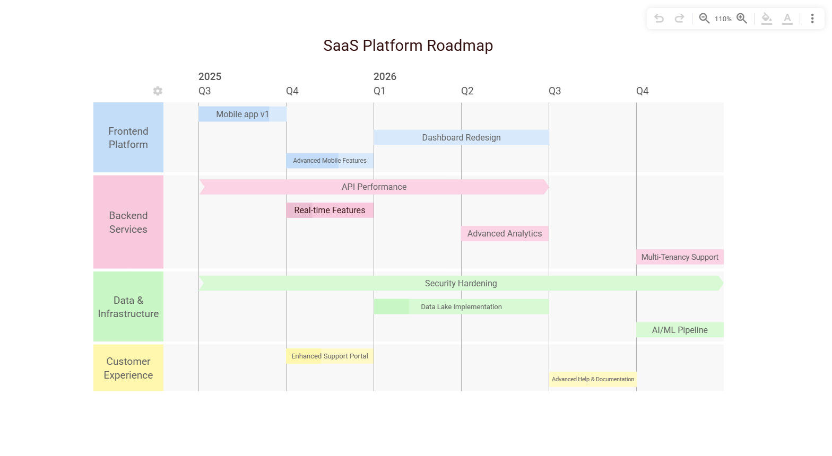Click the AI/ML Pipeline task bar
The image size is (832, 456).
pos(680,330)
